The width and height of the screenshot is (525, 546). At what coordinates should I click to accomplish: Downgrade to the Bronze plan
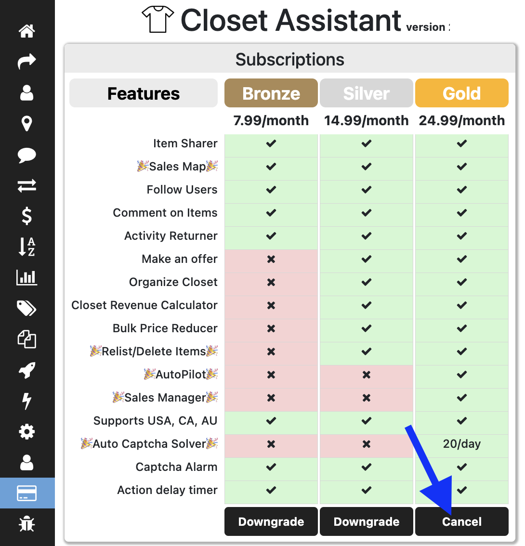click(271, 521)
